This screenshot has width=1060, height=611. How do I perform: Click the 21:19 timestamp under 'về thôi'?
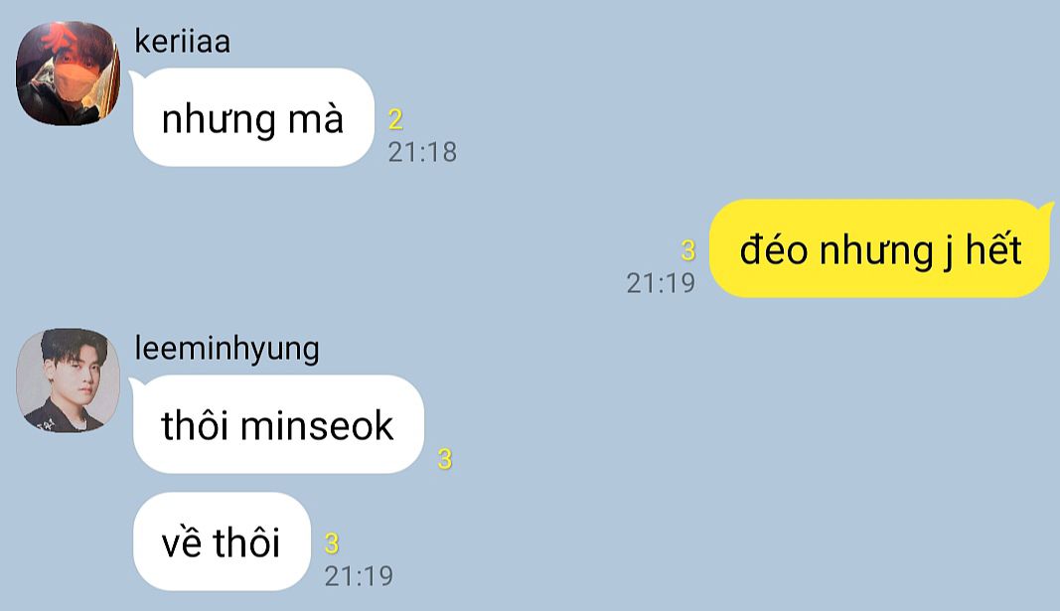click(359, 576)
